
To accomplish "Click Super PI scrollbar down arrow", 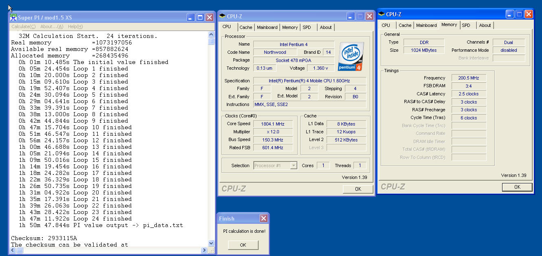I will 211,243.
